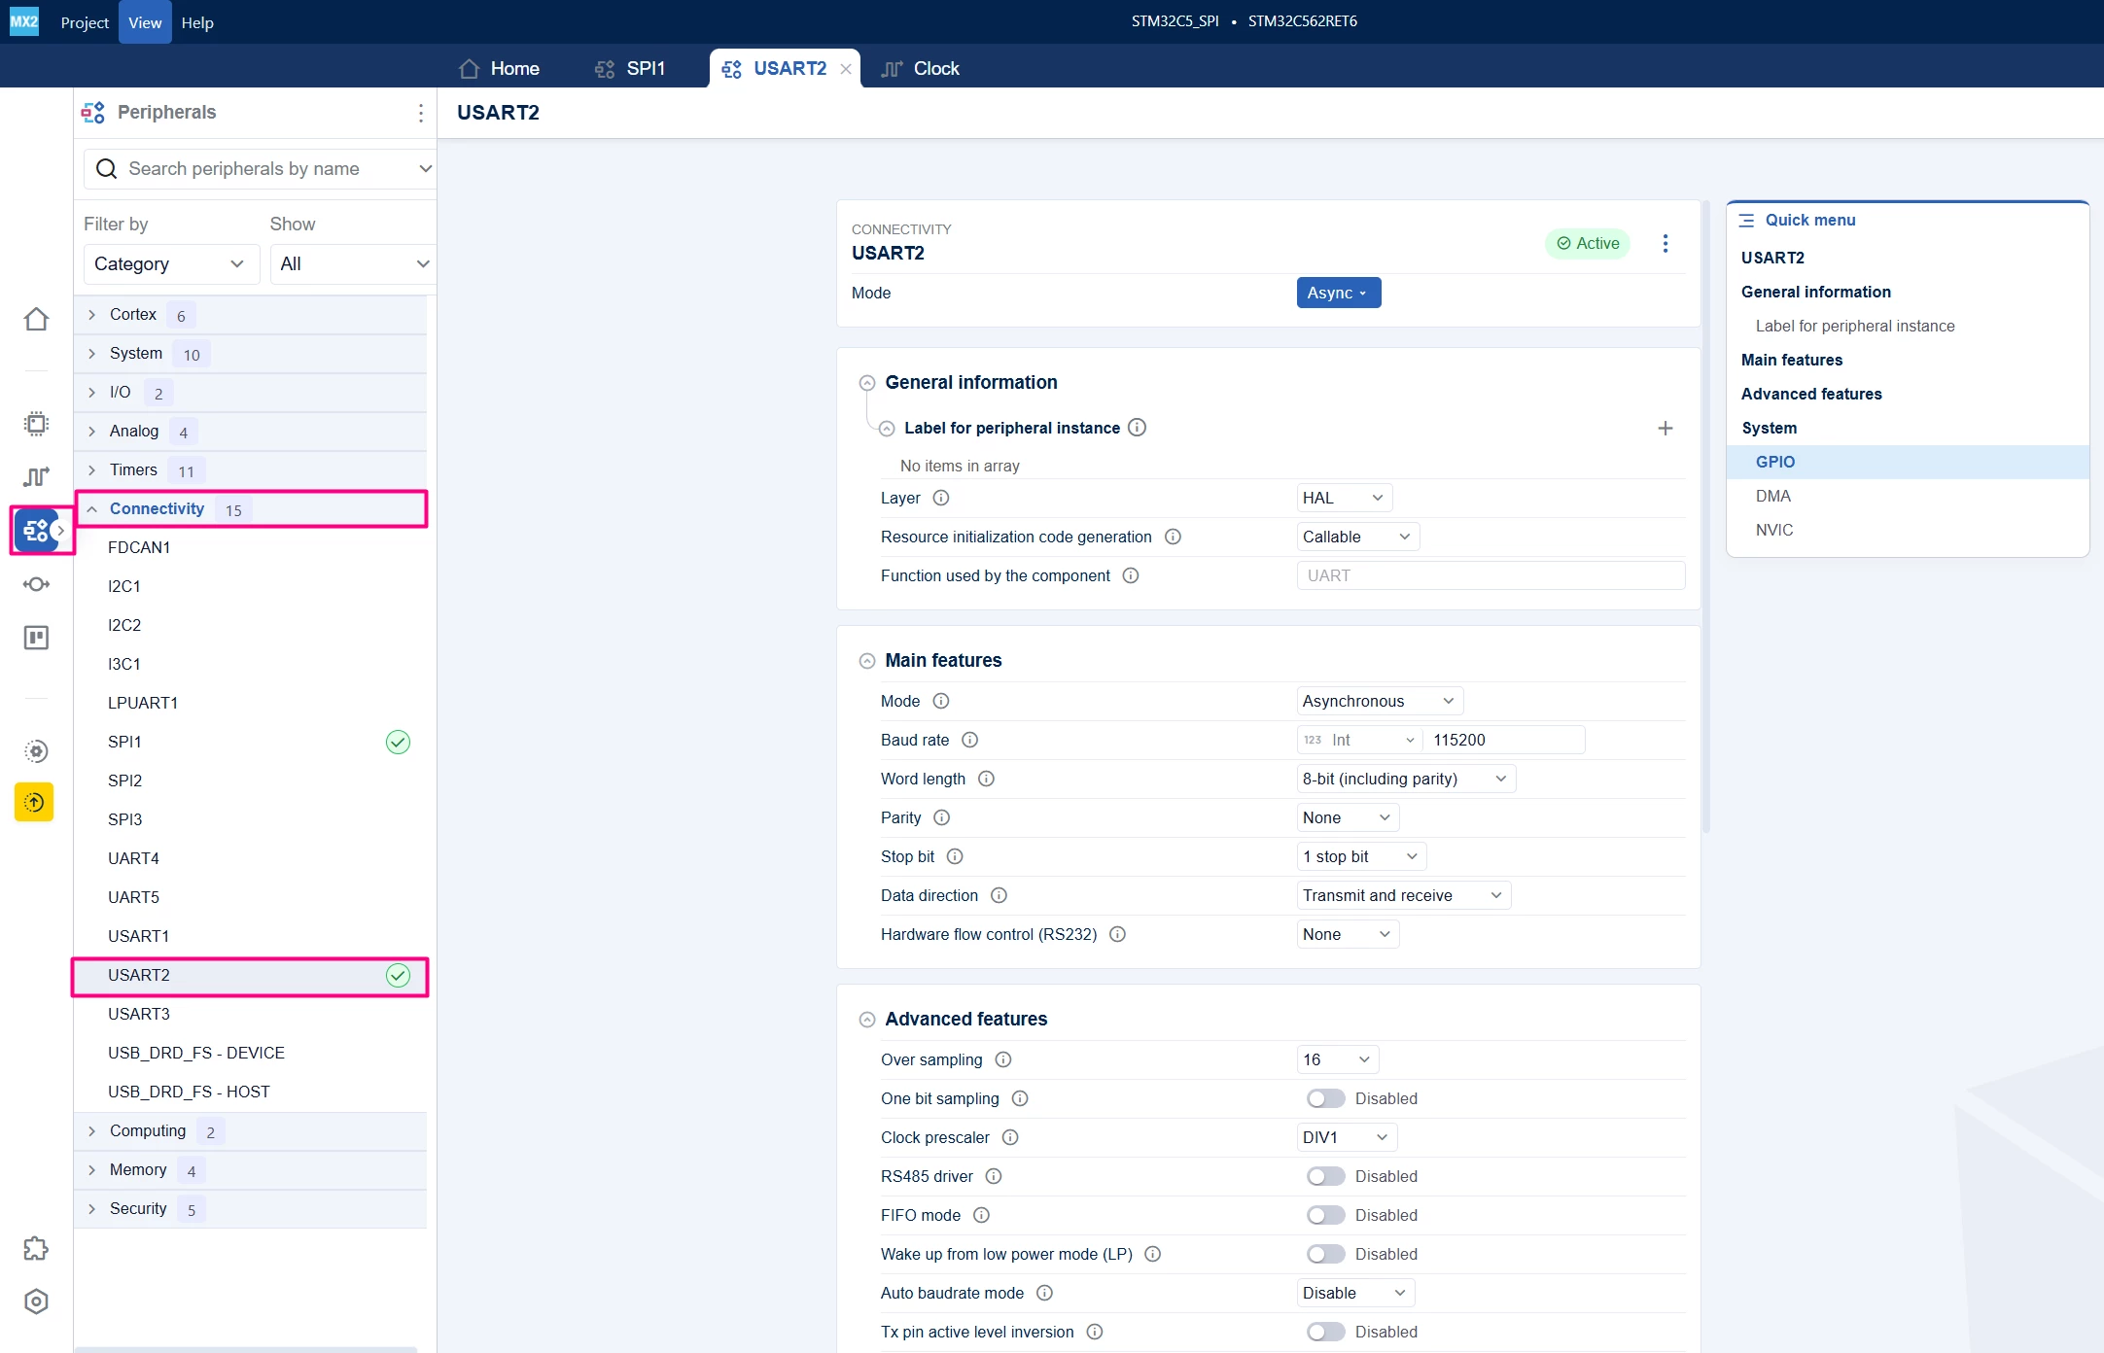This screenshot has height=1353, width=2104.
Task: Switch to the SPI1 tab
Action: click(x=631, y=69)
